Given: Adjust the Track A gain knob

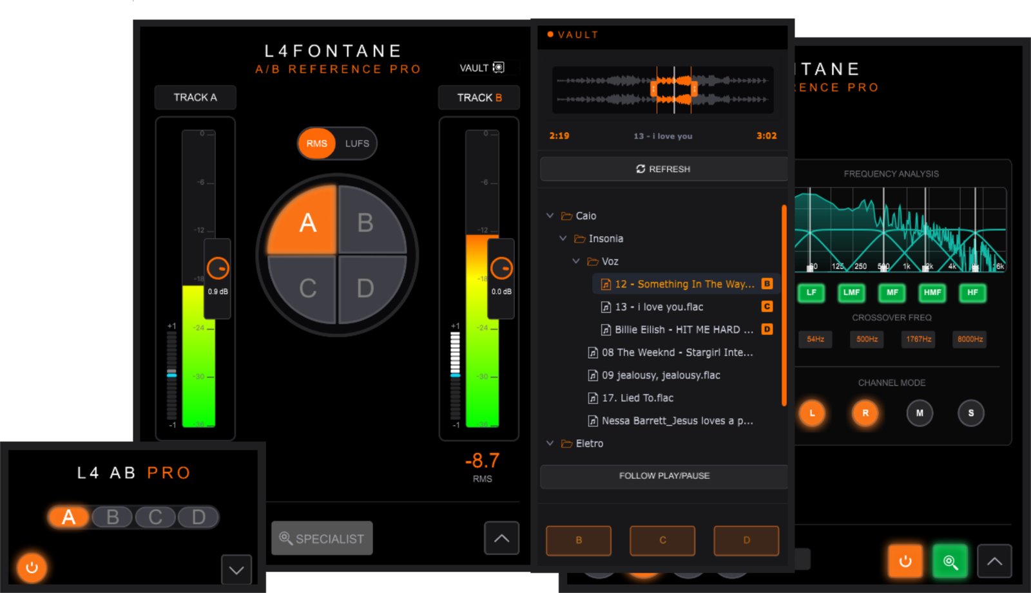Looking at the screenshot, I should [218, 268].
